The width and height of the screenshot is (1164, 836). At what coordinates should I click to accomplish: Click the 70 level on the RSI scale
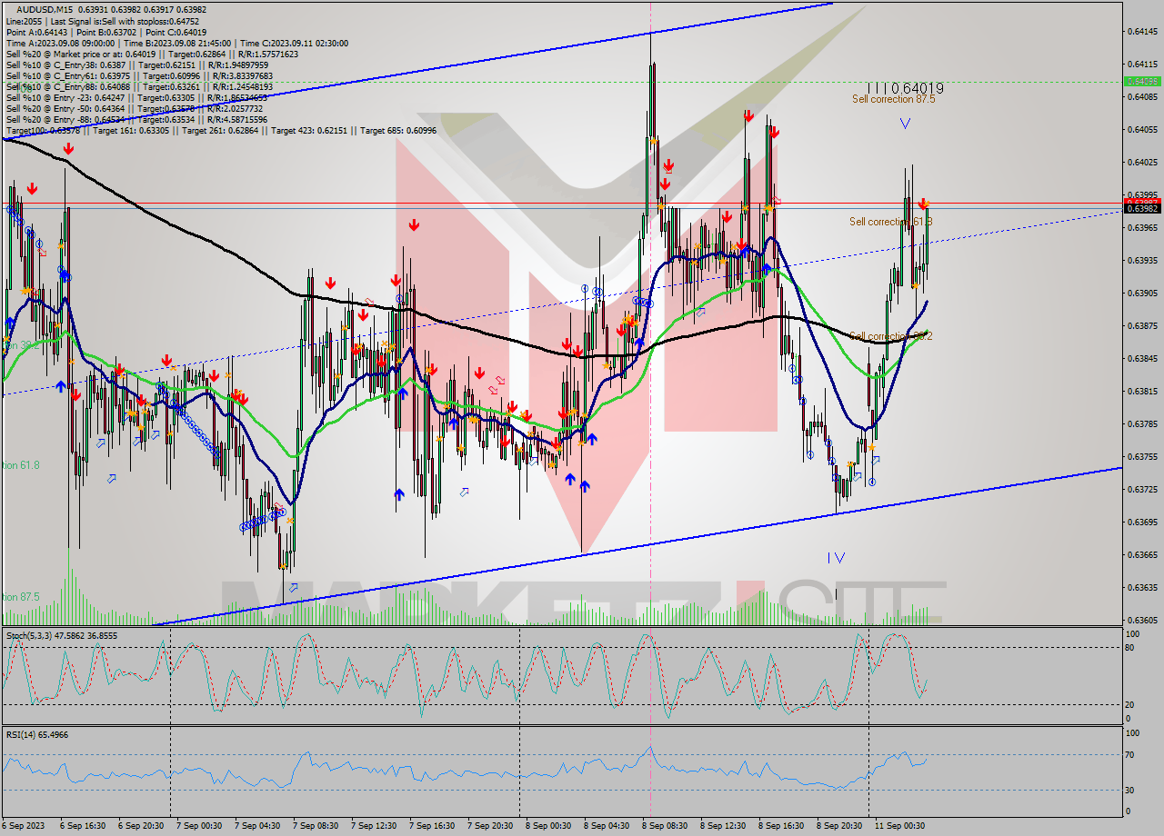tap(1129, 754)
